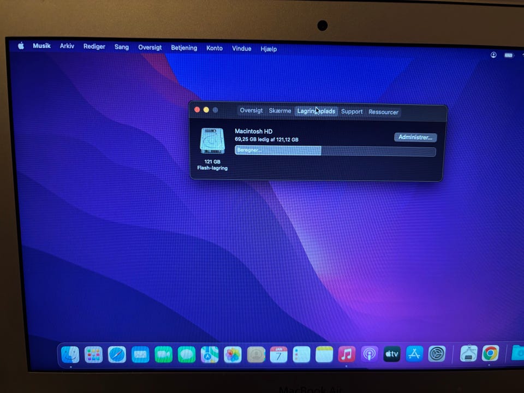Launch the Apple TV app in the Dock

pos(392,354)
